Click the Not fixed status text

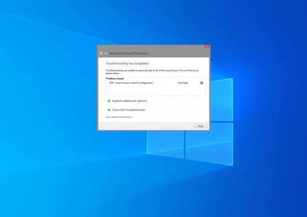[x=183, y=83]
